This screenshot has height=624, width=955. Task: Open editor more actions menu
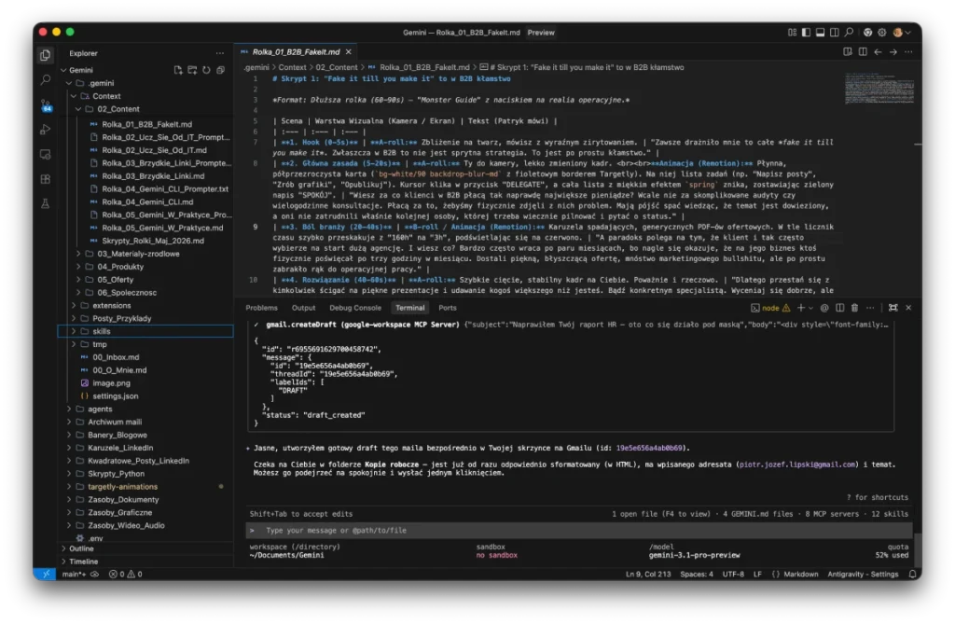[x=908, y=52]
